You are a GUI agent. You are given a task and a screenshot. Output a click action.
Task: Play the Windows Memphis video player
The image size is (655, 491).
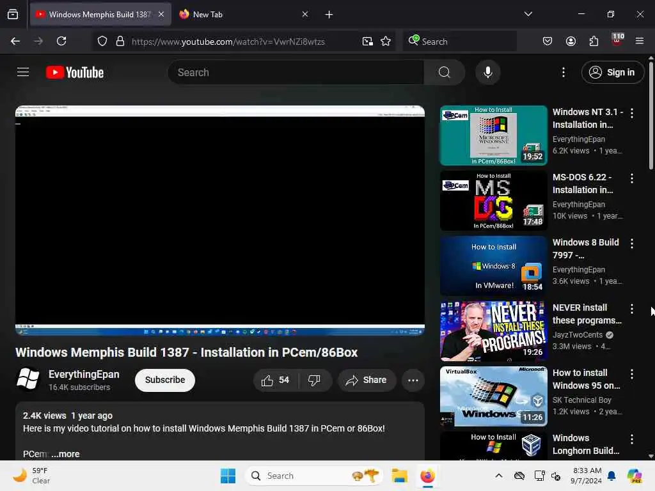tap(220, 221)
